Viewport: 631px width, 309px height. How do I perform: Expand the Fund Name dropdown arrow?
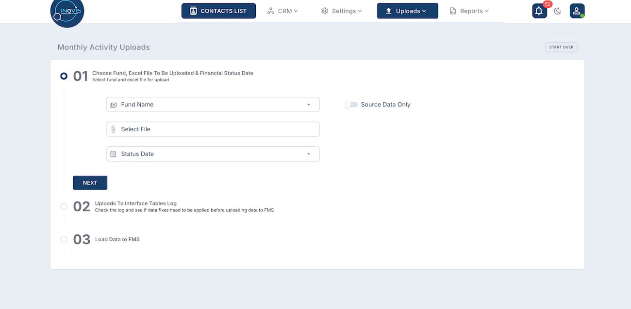(309, 105)
